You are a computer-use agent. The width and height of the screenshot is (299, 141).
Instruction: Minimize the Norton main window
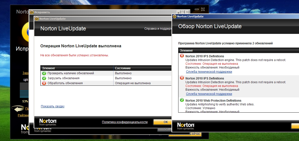[x=197, y=9]
